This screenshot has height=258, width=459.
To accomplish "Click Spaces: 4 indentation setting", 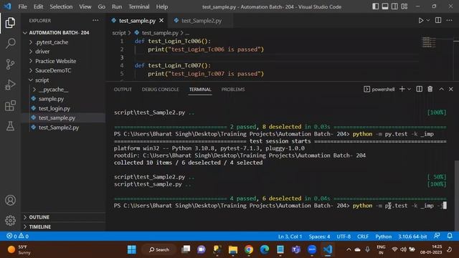I will click(319, 236).
